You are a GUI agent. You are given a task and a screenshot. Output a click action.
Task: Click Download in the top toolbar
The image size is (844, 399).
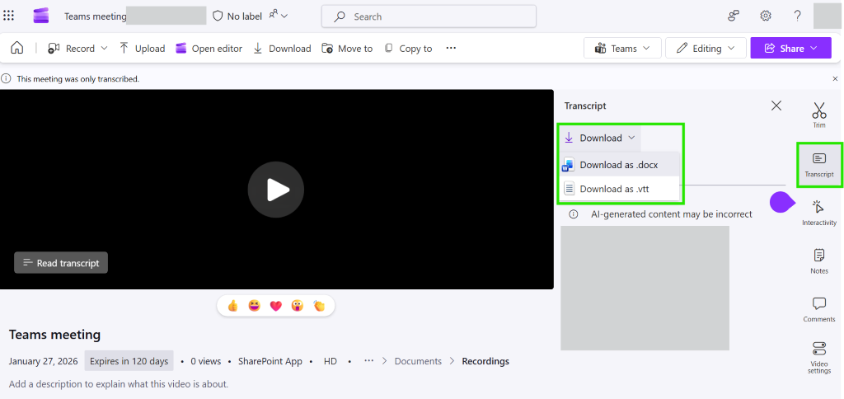click(x=282, y=49)
